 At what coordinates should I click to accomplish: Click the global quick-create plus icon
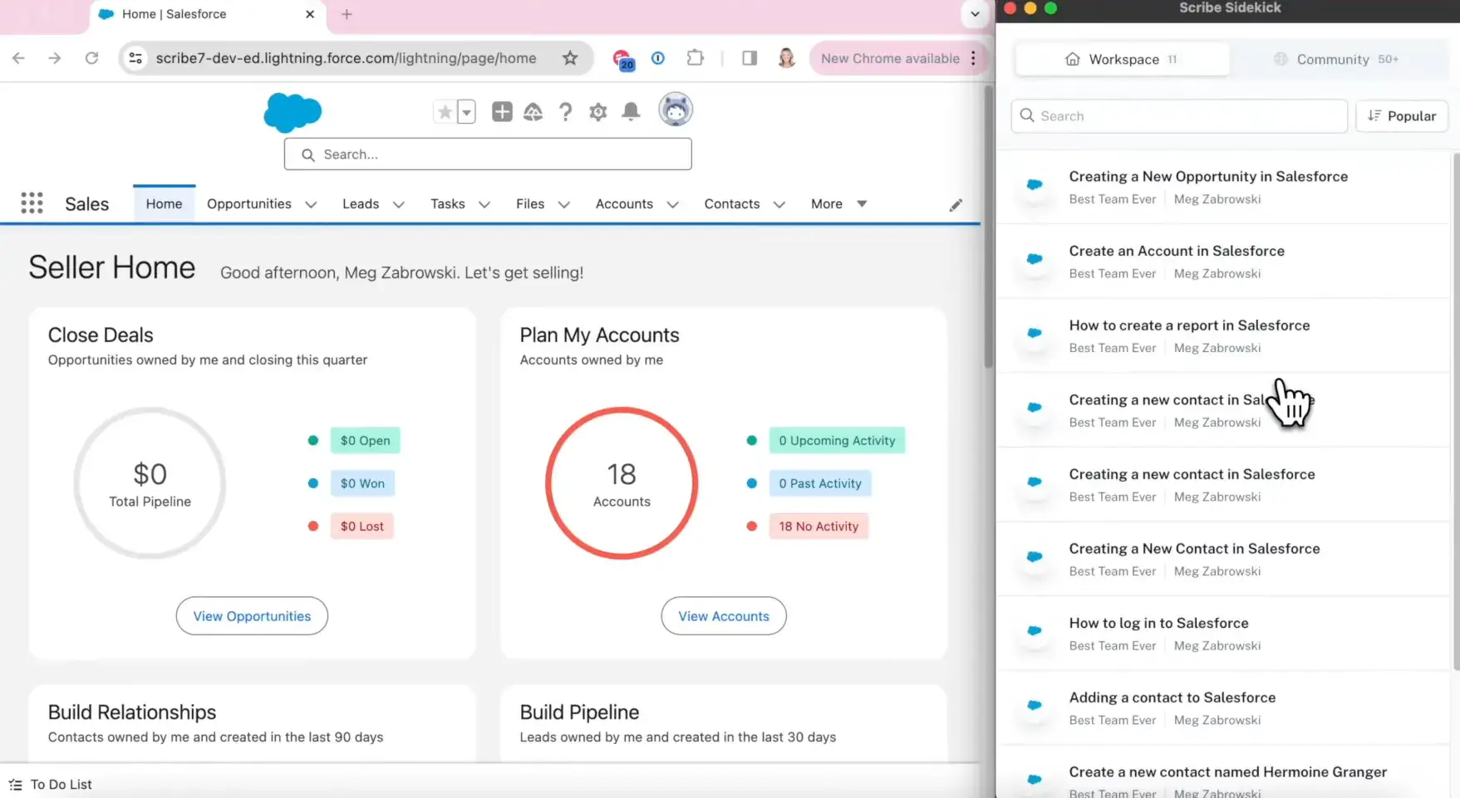[502, 110]
